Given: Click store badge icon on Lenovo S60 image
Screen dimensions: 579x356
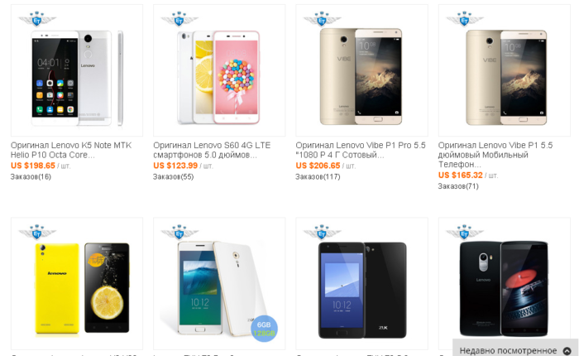Looking at the screenshot, I should [179, 19].
